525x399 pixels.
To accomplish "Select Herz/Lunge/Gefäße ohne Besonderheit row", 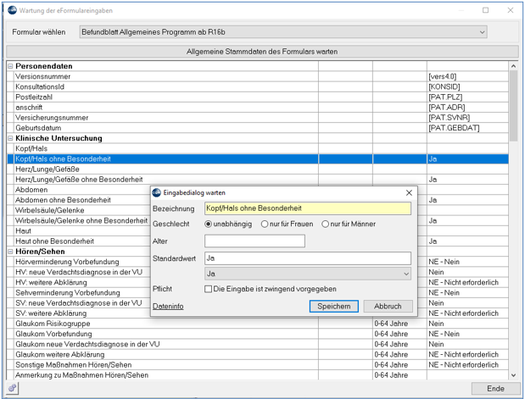I will tap(258, 180).
